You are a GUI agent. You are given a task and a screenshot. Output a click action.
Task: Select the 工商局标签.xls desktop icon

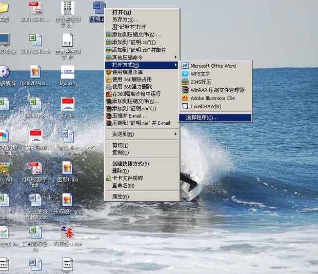coord(35,232)
